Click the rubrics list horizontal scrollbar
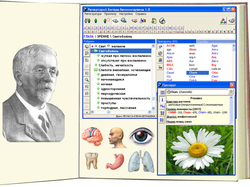Image resolution: width=250 pixels, height=187 pixels. tap(121, 112)
